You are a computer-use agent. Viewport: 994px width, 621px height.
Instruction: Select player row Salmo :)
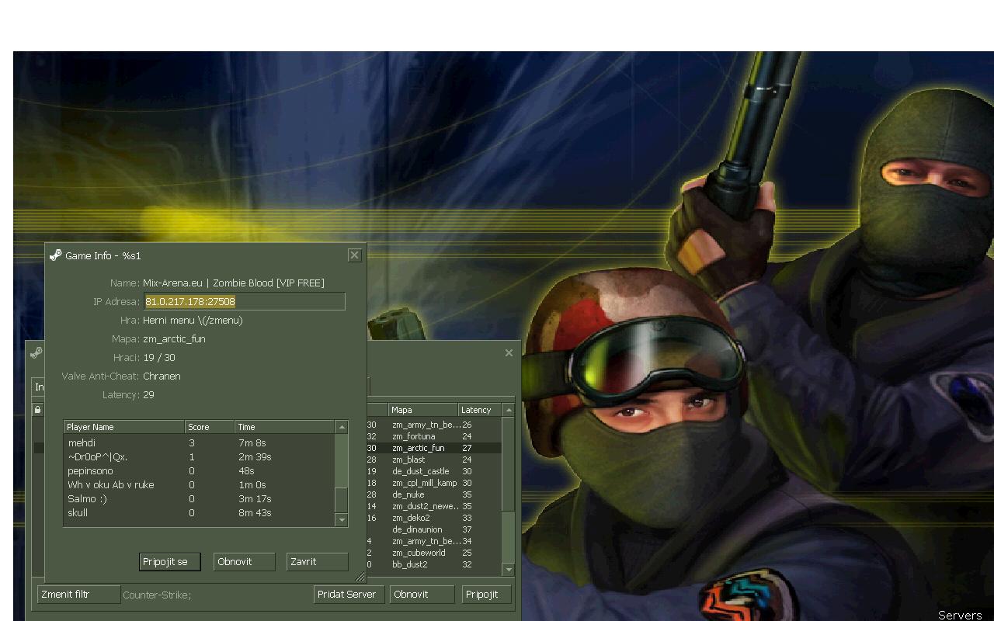point(199,499)
